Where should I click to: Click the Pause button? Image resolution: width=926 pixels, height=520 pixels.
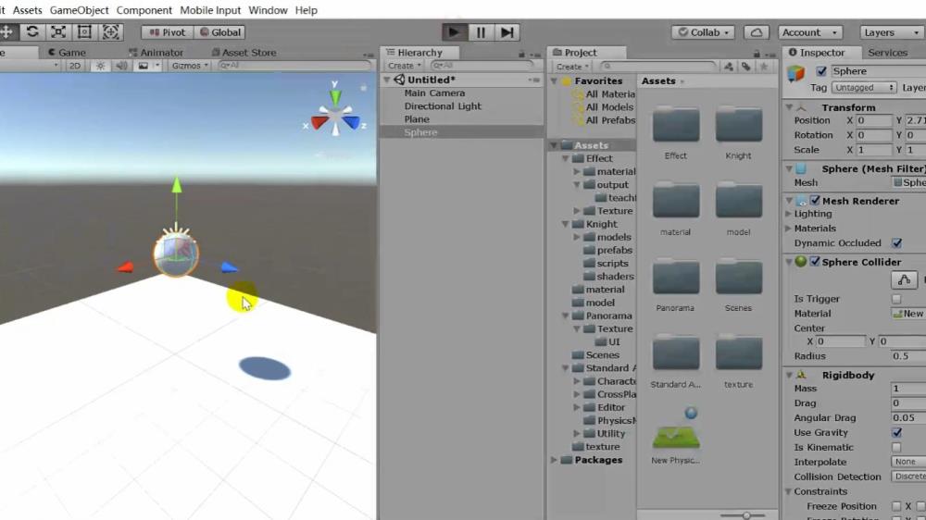(x=481, y=32)
